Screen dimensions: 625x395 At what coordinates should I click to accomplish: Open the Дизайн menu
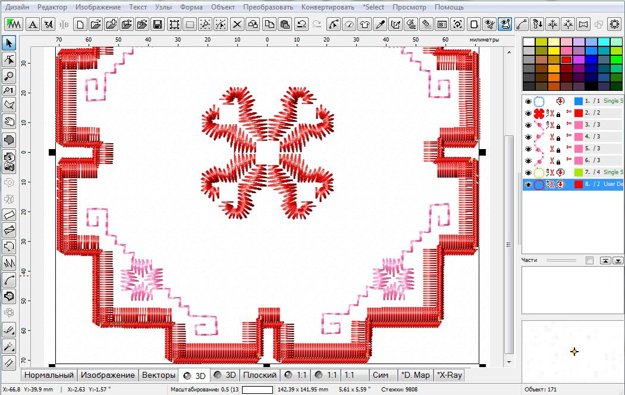17,7
